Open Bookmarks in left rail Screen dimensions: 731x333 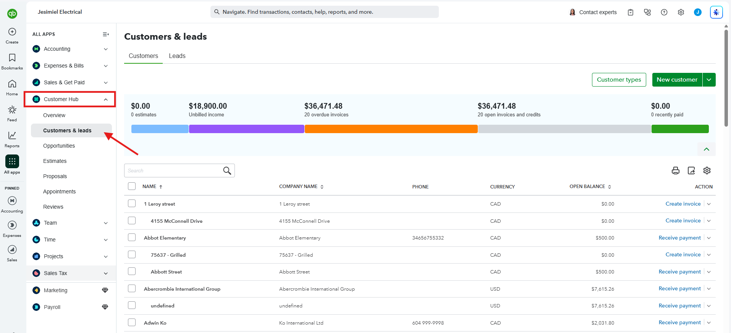click(x=12, y=58)
